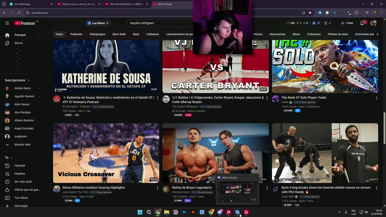Open Los filtros dropdown
Viewport: 386px width, 217px height.
[x=98, y=23]
